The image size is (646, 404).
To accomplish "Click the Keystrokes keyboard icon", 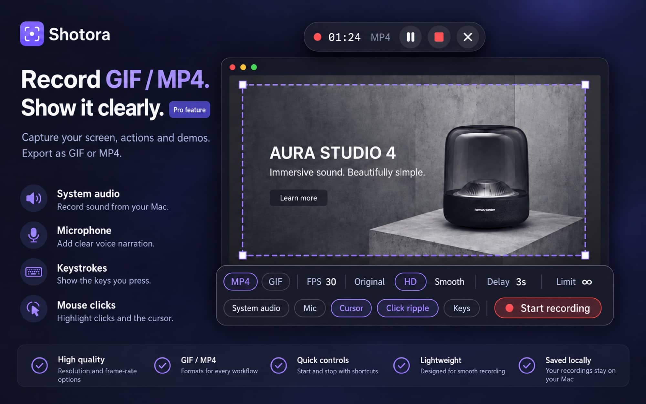I will [34, 272].
